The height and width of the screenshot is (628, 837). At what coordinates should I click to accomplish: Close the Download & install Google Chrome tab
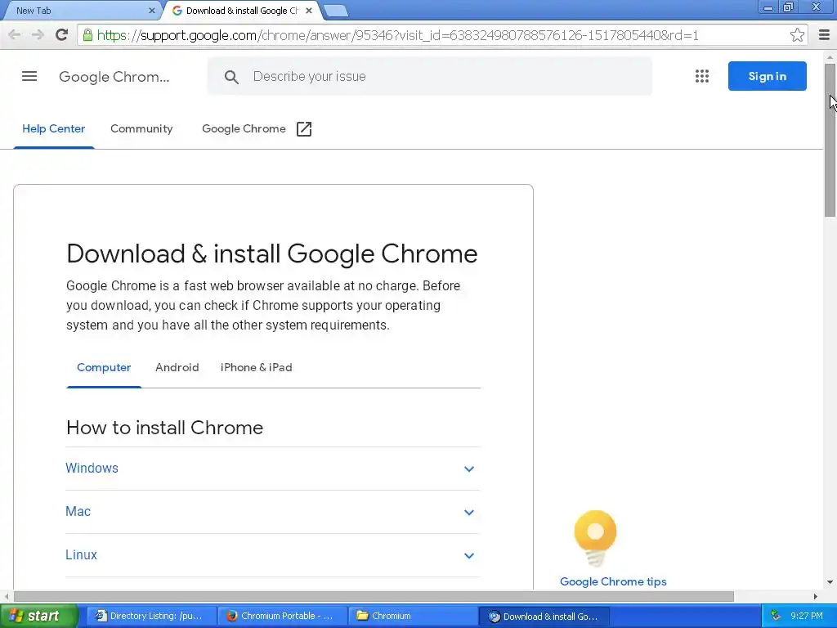(309, 11)
